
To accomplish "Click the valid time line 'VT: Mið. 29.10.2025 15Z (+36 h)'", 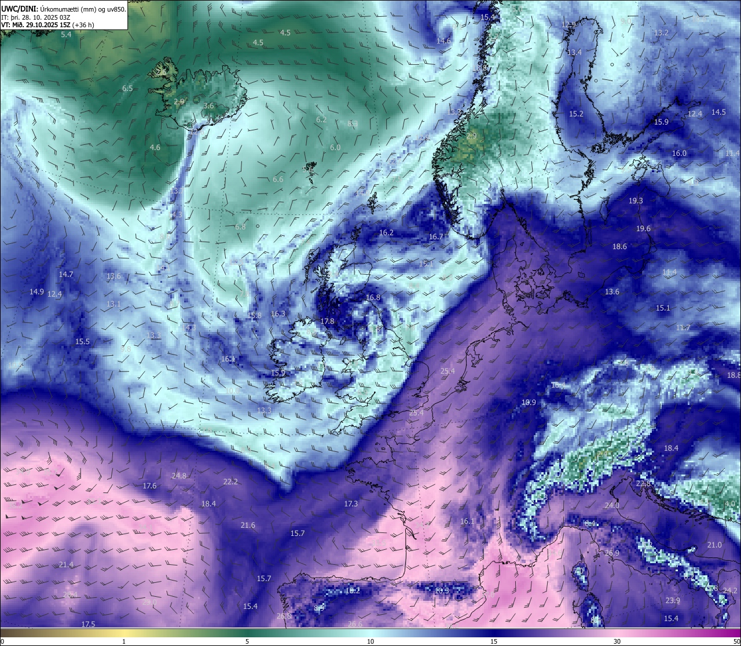I will click(x=48, y=25).
